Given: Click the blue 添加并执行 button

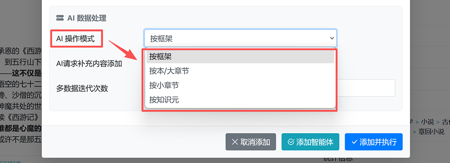Looking at the screenshot, I should (x=373, y=142).
